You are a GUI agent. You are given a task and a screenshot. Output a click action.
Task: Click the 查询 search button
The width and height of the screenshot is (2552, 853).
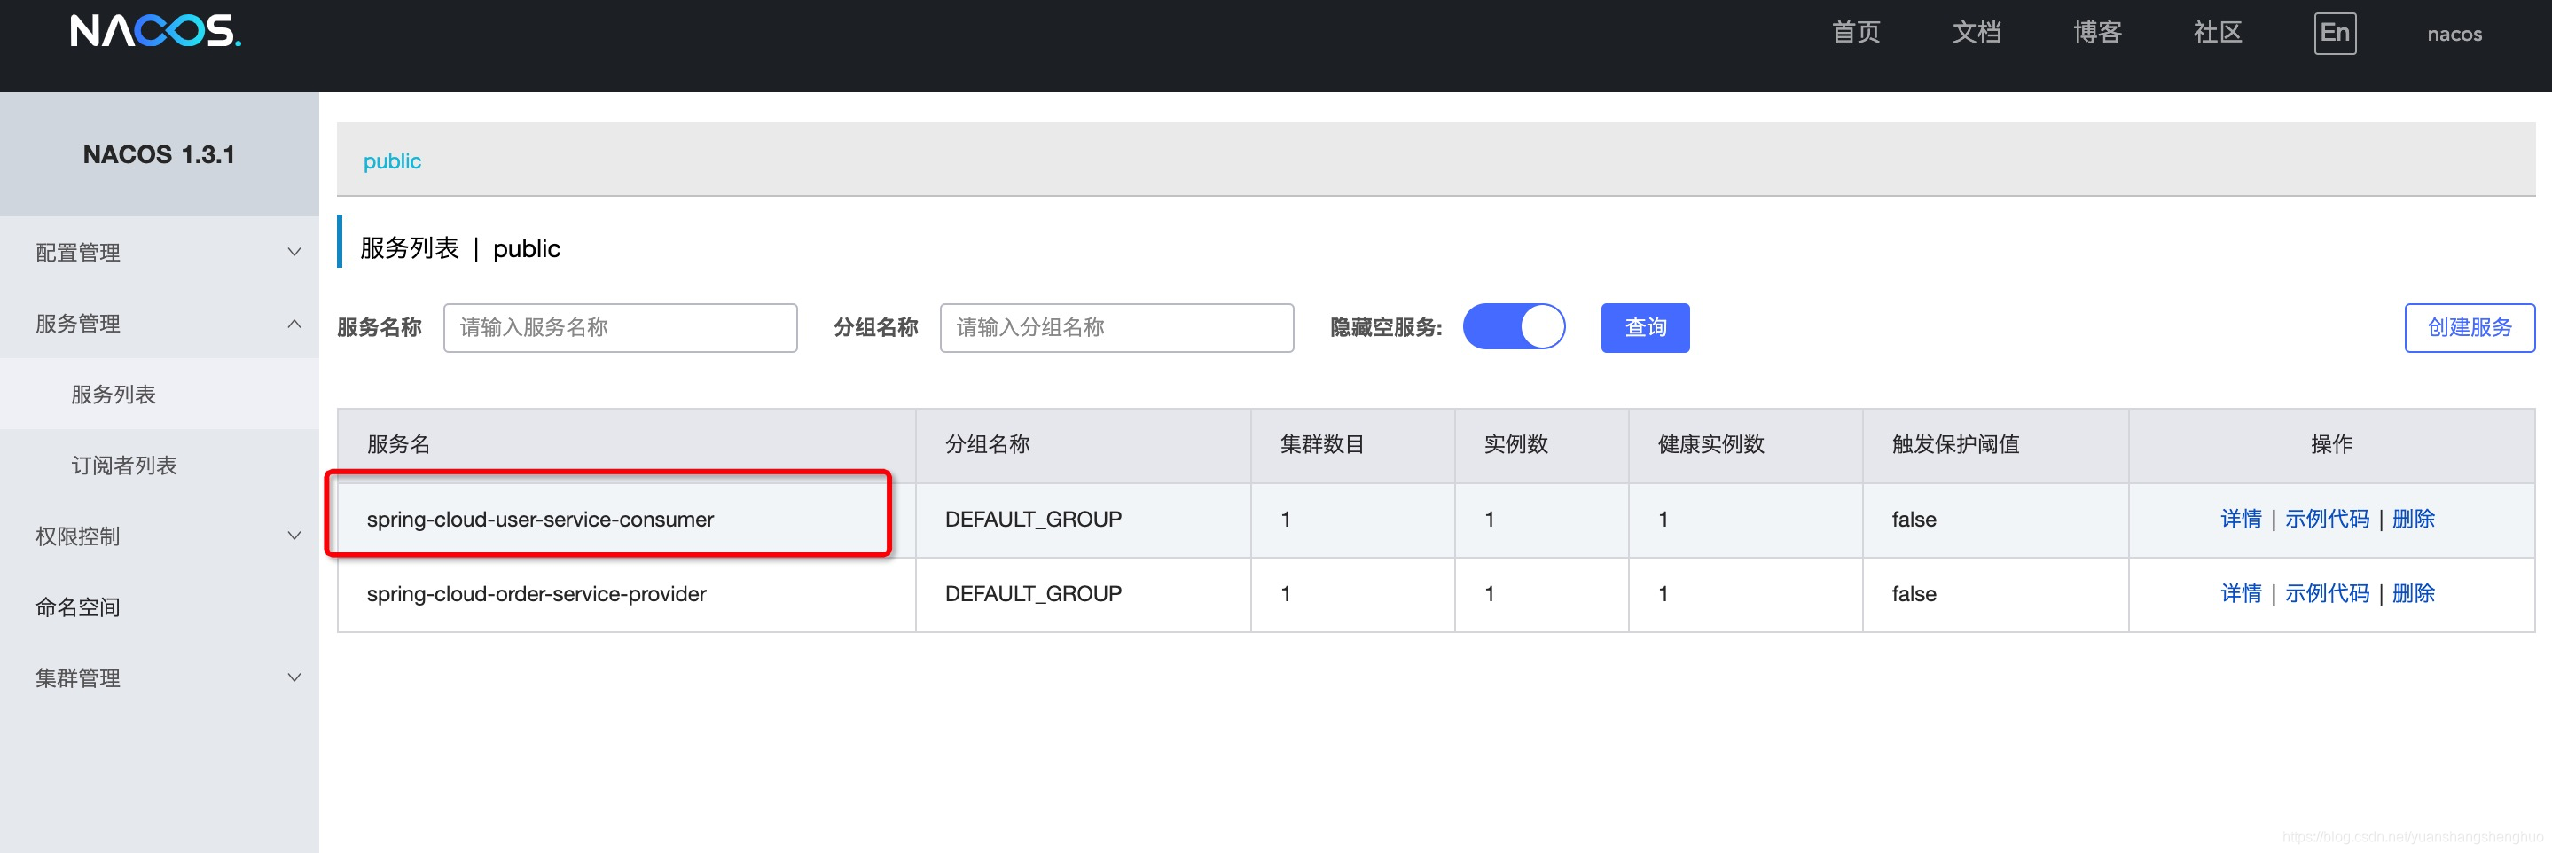1645,328
